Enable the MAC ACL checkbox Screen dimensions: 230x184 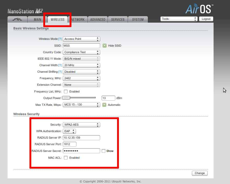66,158
